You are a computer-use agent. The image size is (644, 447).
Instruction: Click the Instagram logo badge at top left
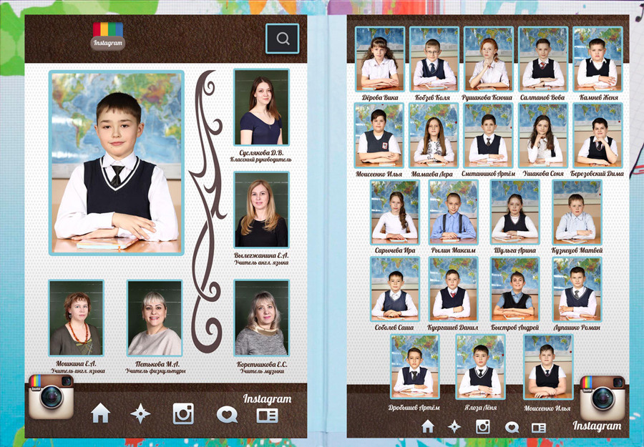pos(107,36)
